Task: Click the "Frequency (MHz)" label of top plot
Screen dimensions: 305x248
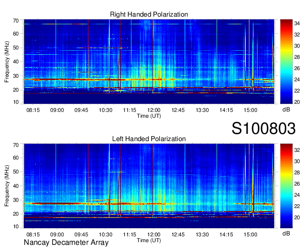Action: pyautogui.click(x=7, y=62)
